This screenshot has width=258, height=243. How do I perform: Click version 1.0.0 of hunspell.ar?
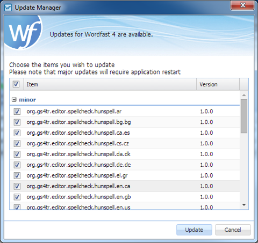pyautogui.click(x=206, y=112)
